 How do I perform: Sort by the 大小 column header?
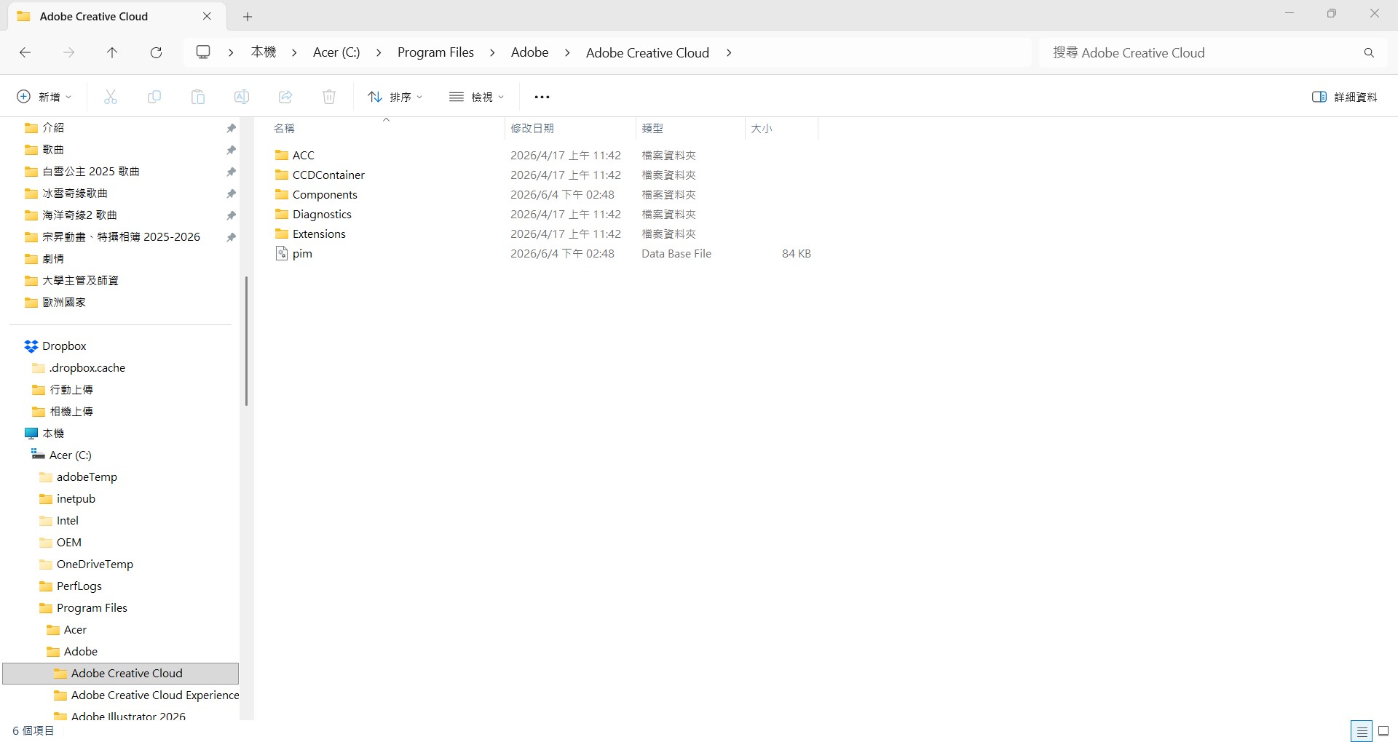pos(762,128)
